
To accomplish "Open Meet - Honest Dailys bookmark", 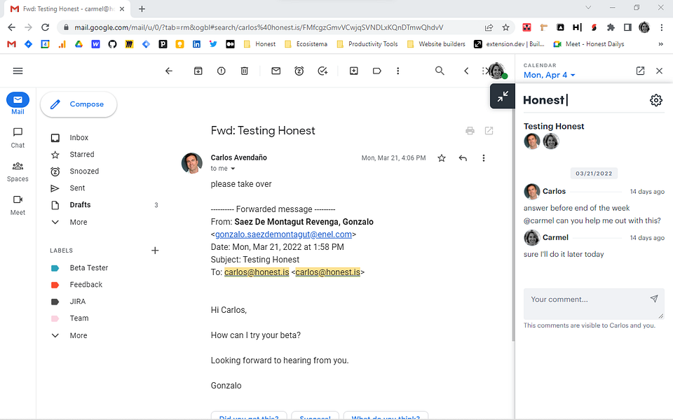I will coord(589,44).
